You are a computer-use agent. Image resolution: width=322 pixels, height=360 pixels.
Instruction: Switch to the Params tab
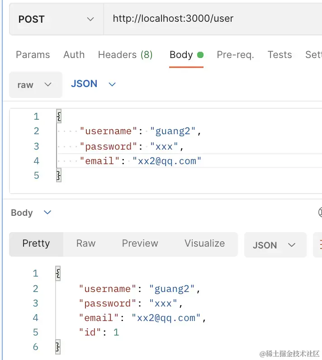(33, 55)
